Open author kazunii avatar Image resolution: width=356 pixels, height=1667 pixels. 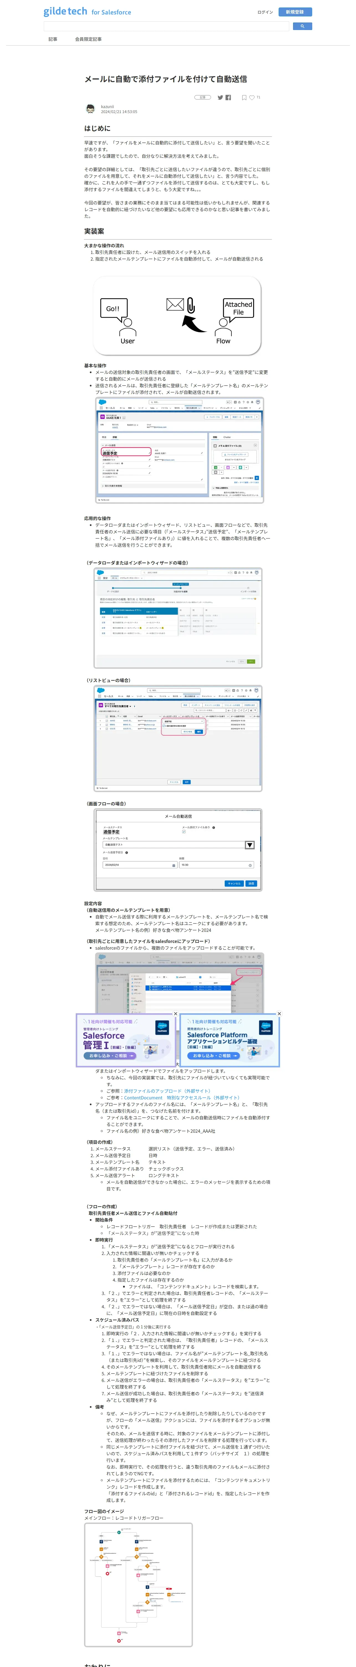90,109
